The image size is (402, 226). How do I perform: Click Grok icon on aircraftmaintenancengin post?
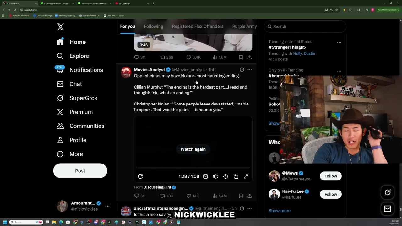(x=242, y=208)
